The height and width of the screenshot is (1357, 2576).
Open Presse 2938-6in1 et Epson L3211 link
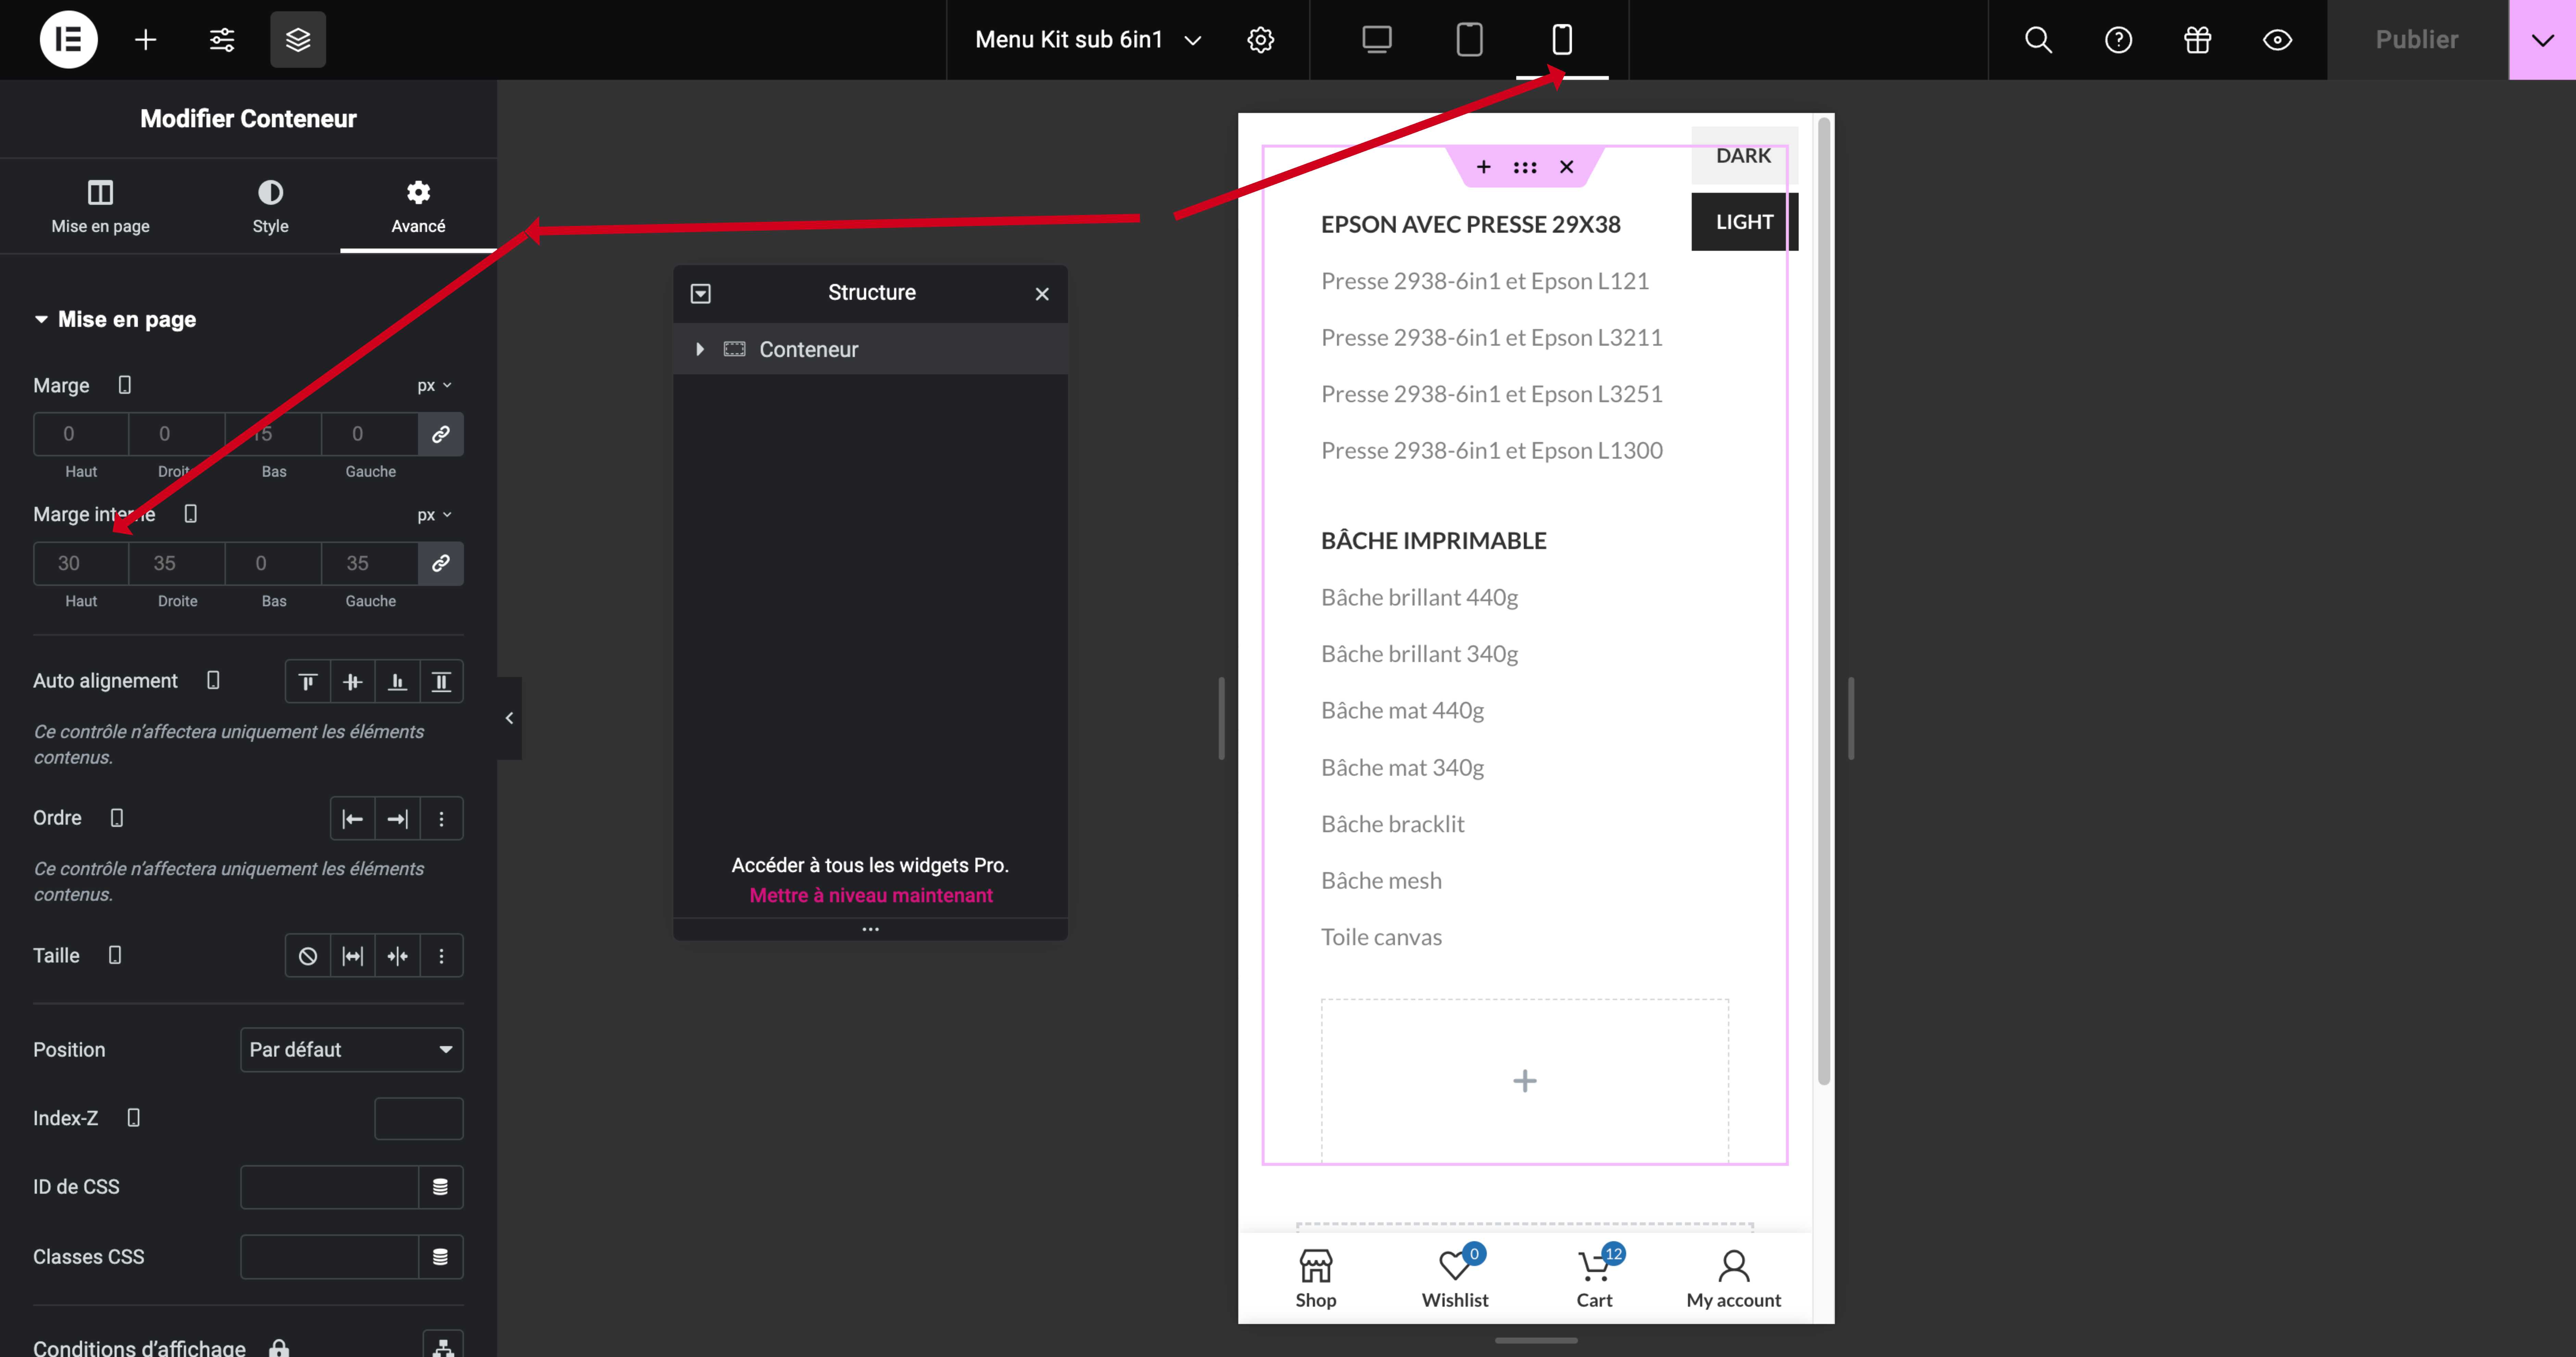pos(1492,338)
